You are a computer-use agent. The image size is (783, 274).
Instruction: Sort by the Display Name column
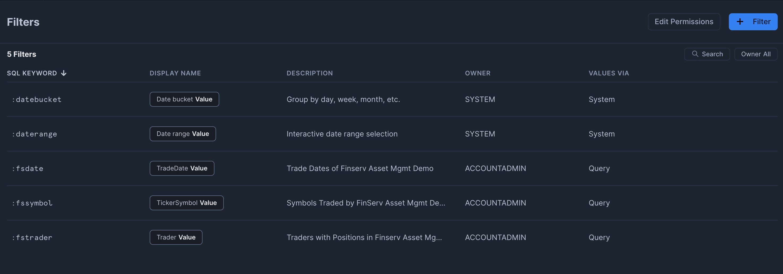175,73
